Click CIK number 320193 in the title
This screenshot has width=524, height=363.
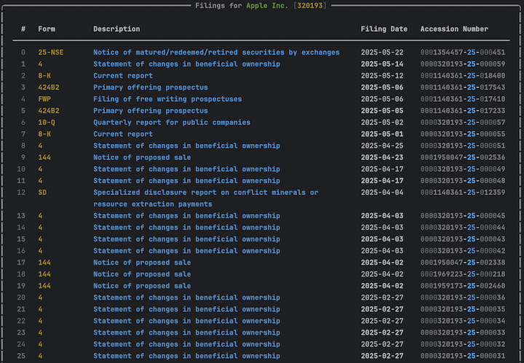pos(310,6)
